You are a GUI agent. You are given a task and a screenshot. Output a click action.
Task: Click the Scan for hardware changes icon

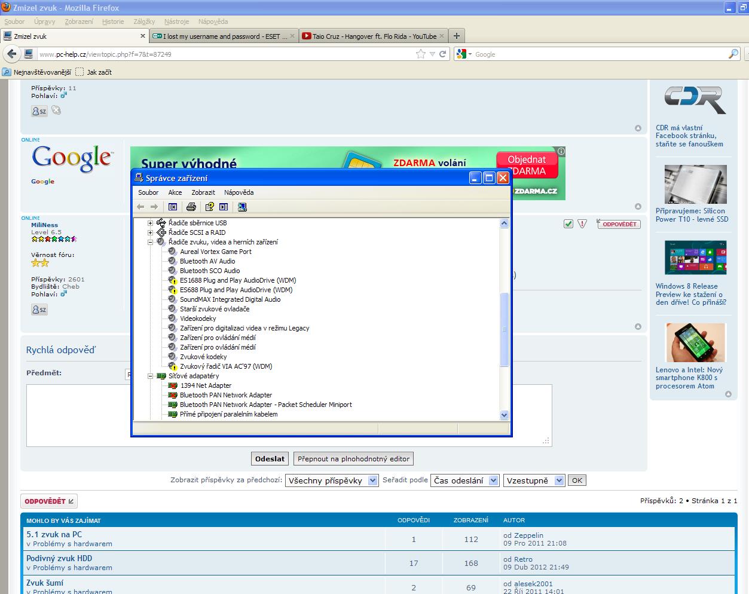tap(242, 207)
